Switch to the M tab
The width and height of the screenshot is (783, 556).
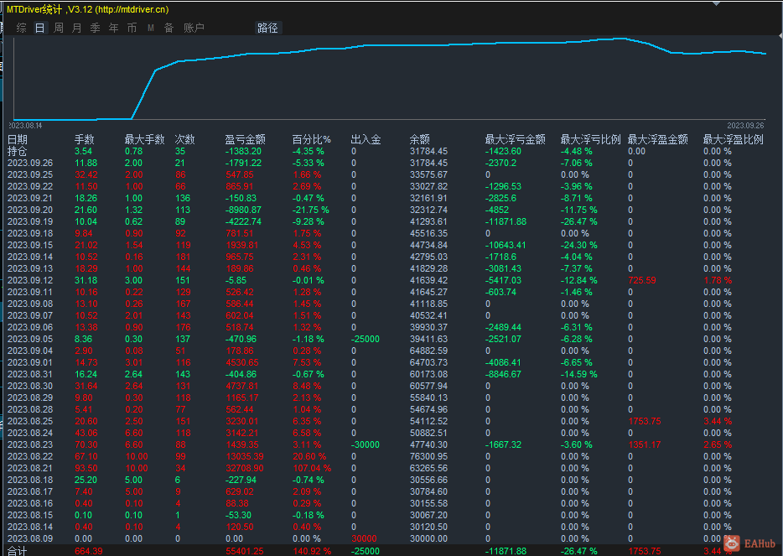(150, 29)
